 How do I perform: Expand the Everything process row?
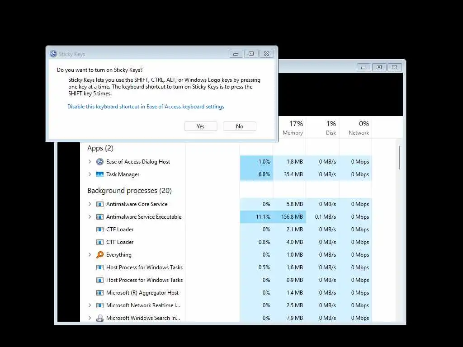[90, 255]
